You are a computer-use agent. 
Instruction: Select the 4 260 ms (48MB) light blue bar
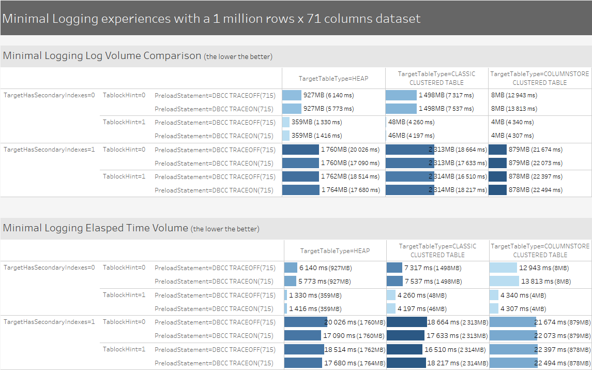[x=391, y=295]
